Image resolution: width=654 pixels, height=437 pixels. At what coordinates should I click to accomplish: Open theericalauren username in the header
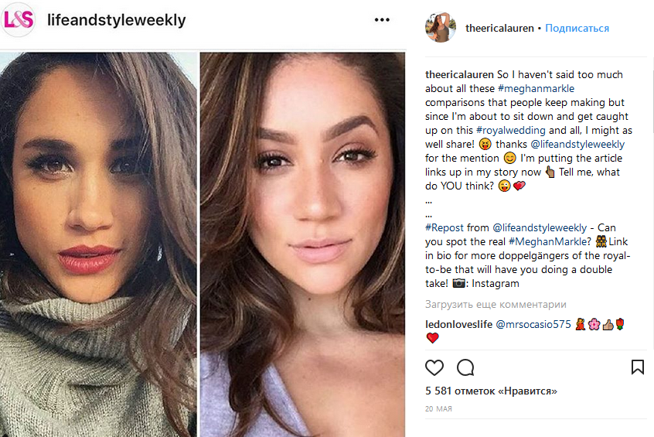coord(499,29)
